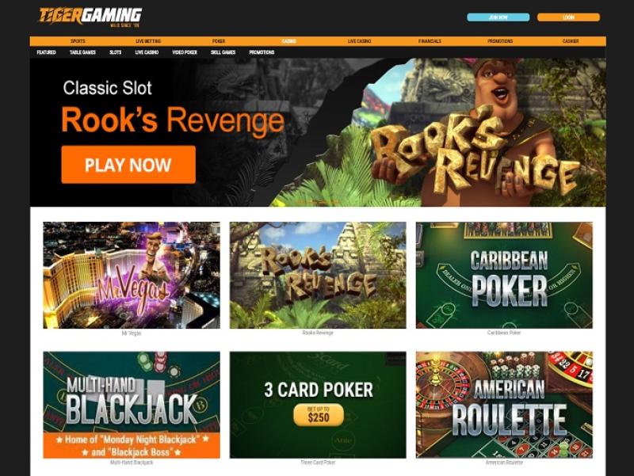Select the Video Poker submenu tab
The image size is (634, 476).
[185, 52]
